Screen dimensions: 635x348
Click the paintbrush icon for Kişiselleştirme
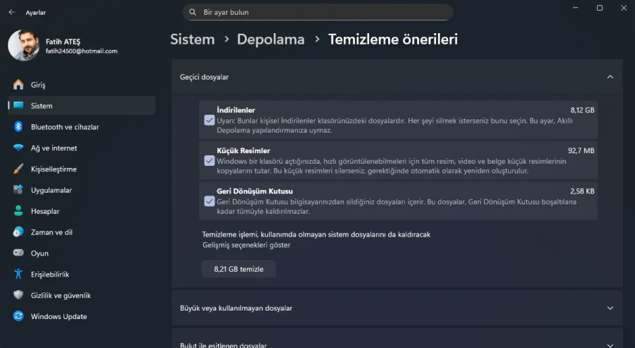tap(18, 169)
